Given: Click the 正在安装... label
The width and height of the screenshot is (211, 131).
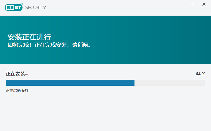Looking at the screenshot, I should (17, 74).
